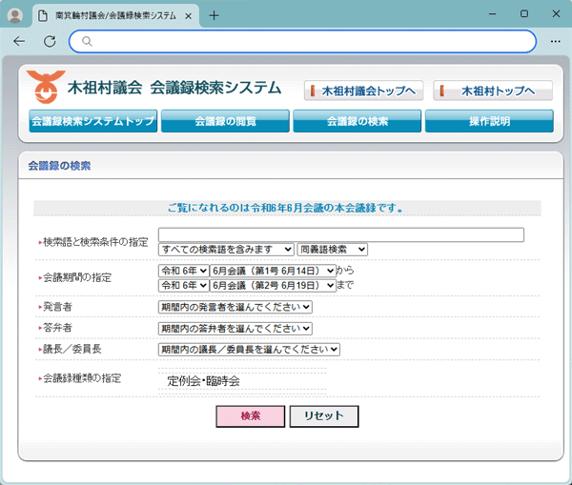This screenshot has height=485, width=572.
Task: Open 会議録の検索 menu
Action: coord(357,121)
